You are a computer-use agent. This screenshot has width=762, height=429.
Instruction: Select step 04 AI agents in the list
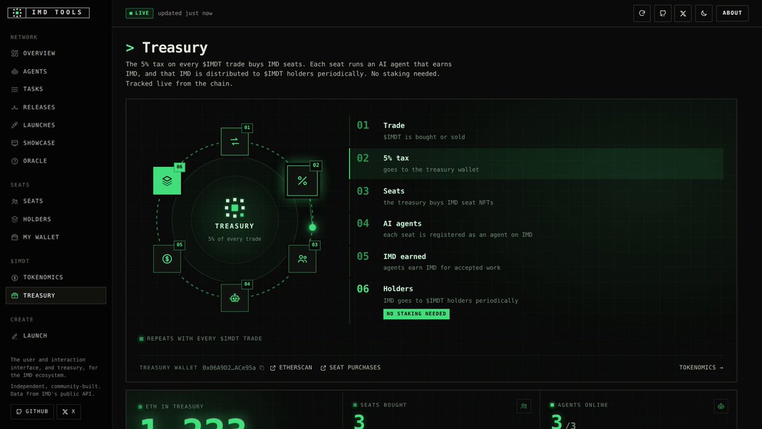536,229
